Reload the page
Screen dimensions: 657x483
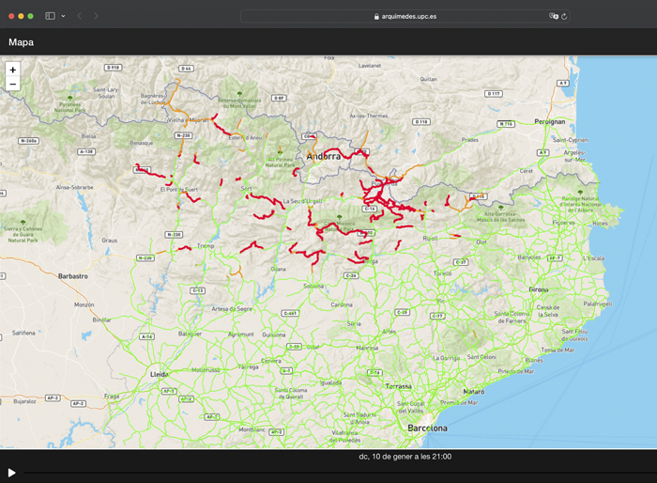[x=564, y=16]
